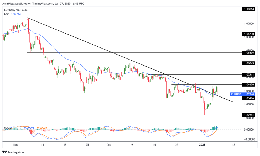Viewport: 260px width, 156px height.
Task: Click the MACD indicator label
Action: click(8, 128)
